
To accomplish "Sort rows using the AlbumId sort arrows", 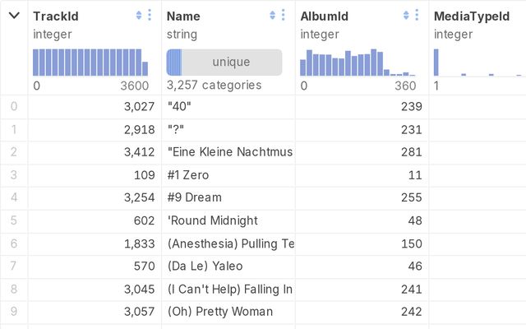I will 406,16.
